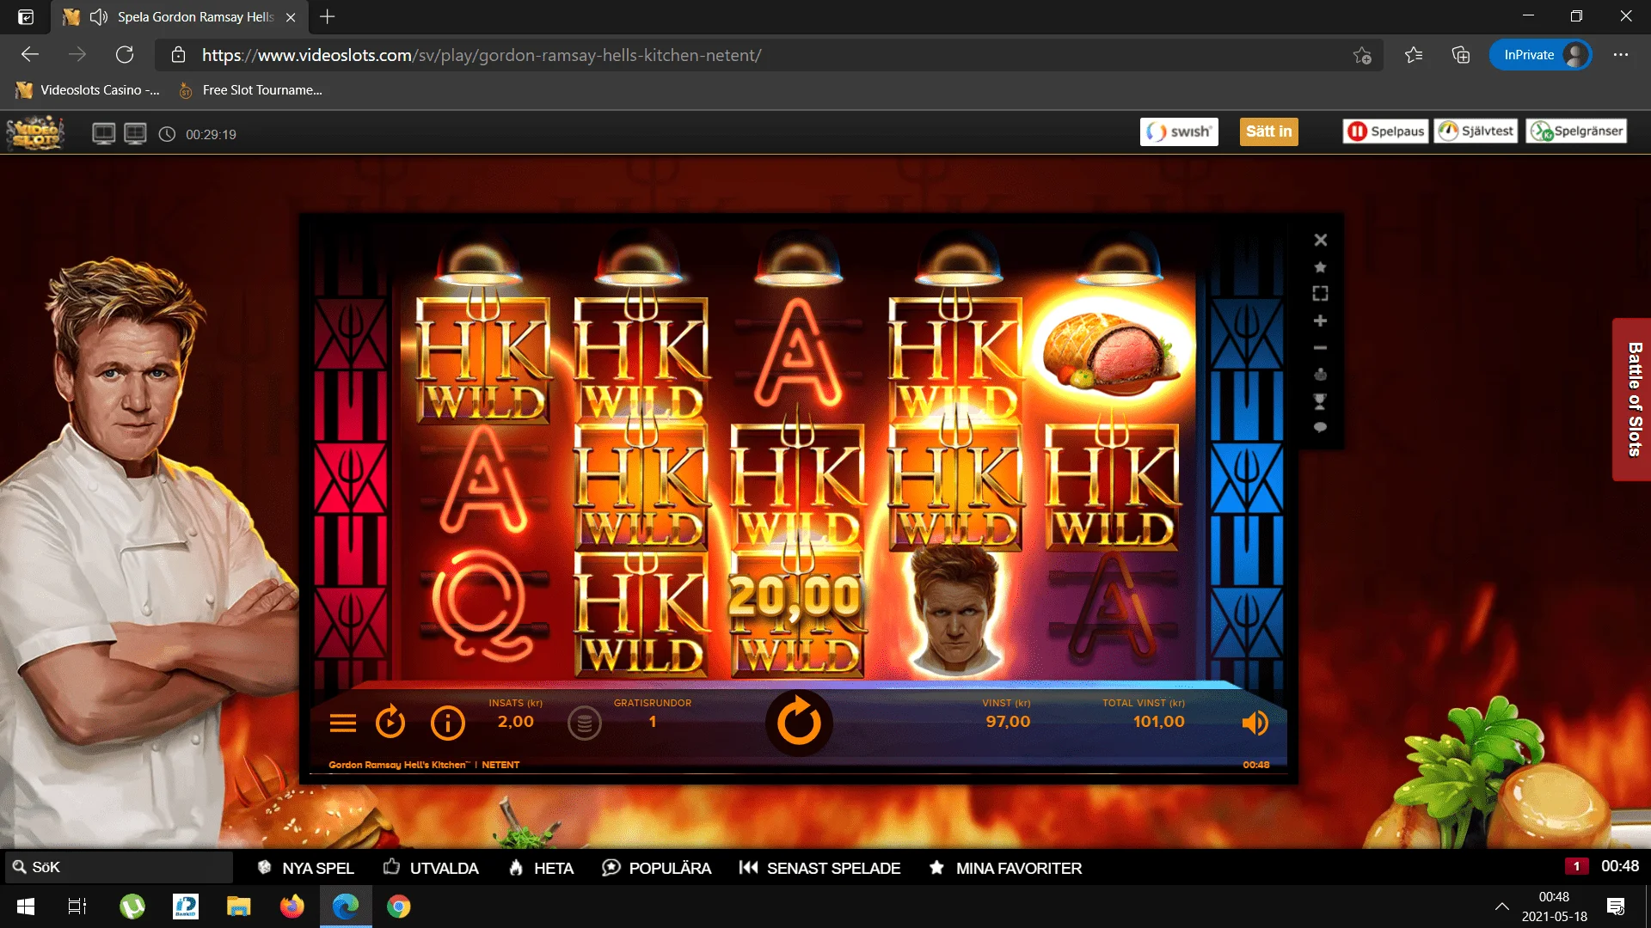Click the TOTAL VINST value 101,00
Image resolution: width=1651 pixels, height=928 pixels.
[1159, 722]
